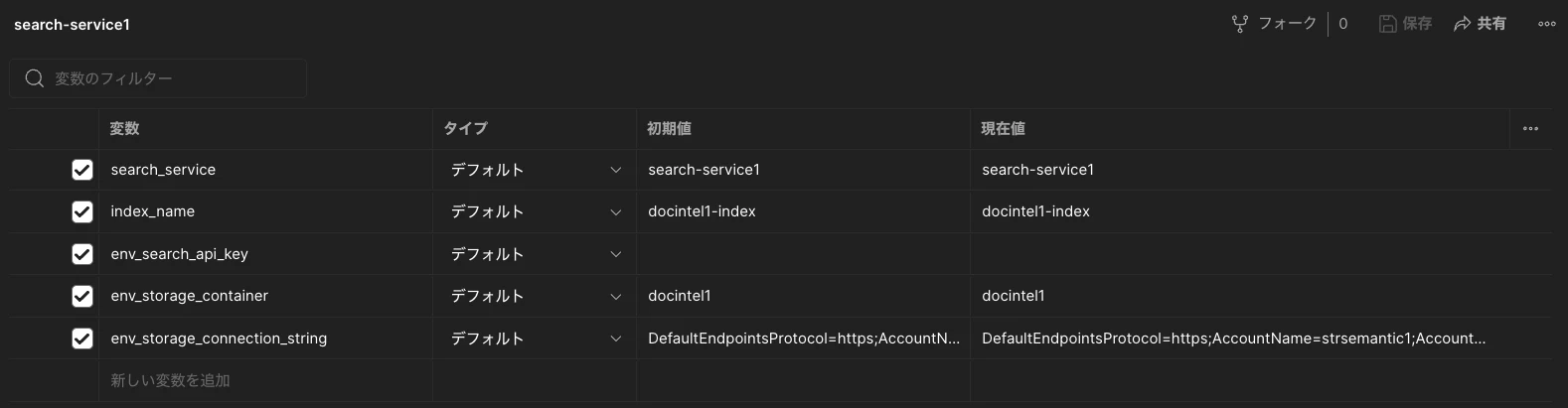Toggle the env_search_api_key checkbox
The width and height of the screenshot is (1568, 408).
click(x=82, y=254)
